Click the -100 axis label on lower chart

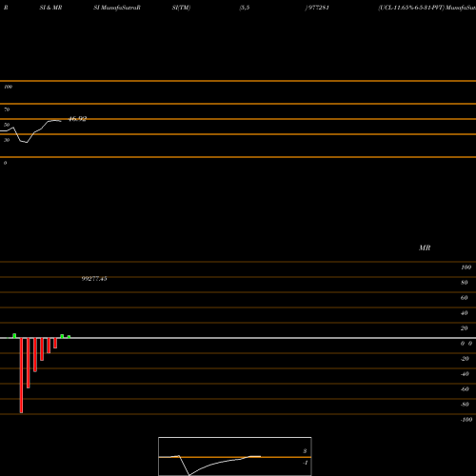tap(466, 420)
